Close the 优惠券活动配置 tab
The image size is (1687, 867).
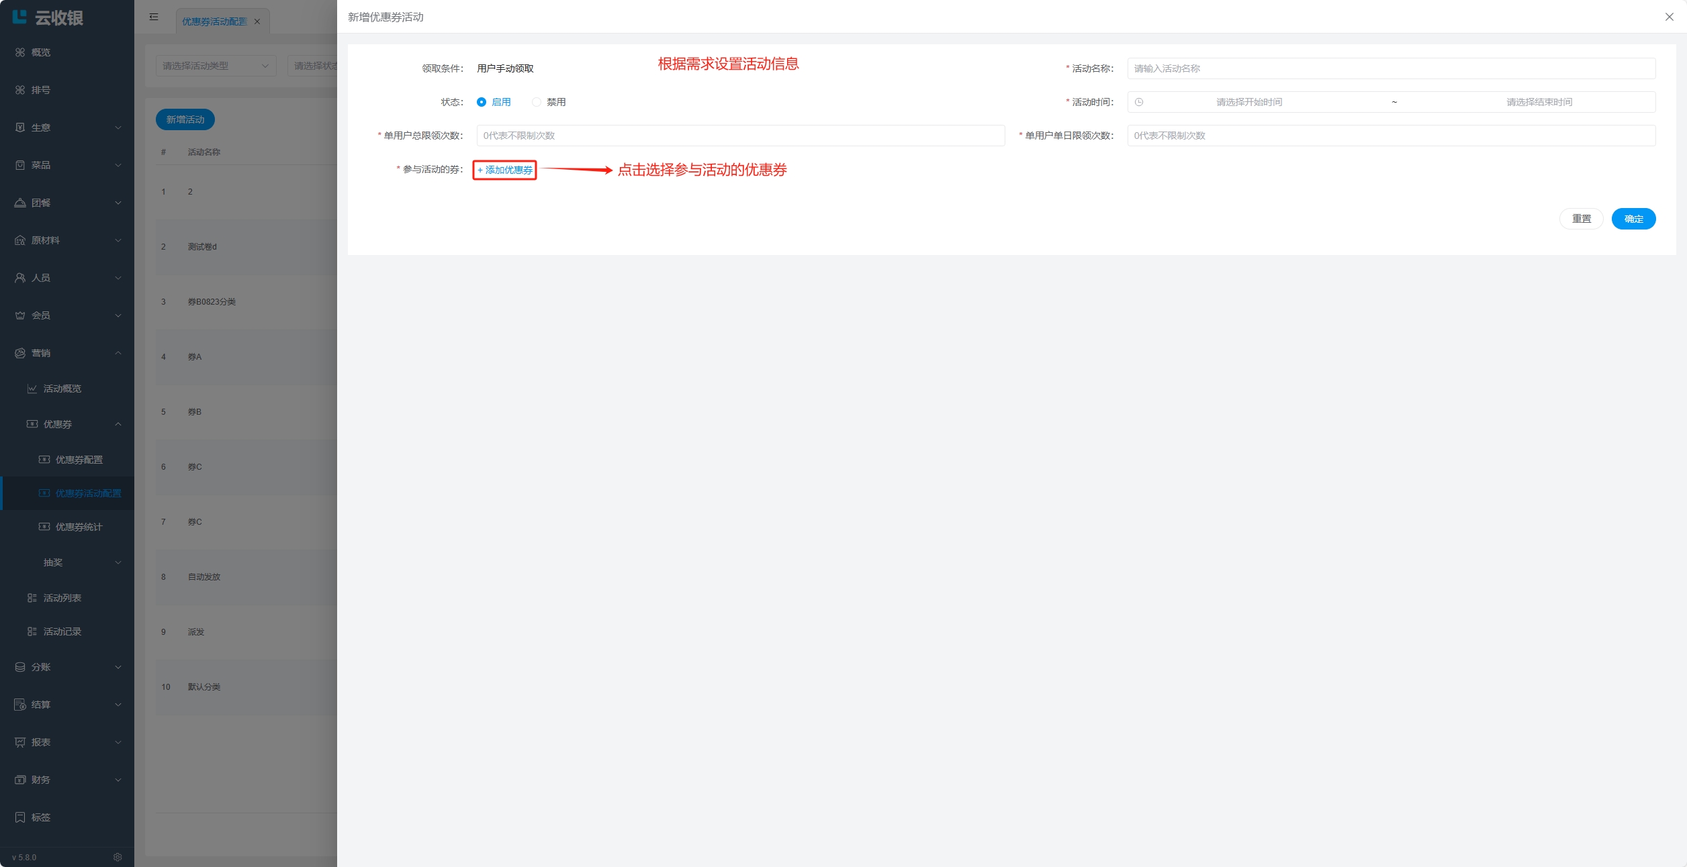click(257, 21)
